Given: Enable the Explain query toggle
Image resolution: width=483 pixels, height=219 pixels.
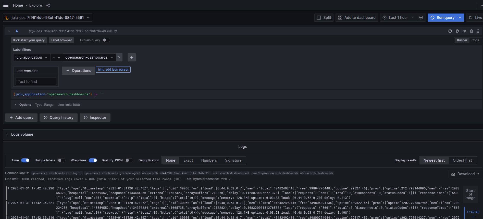Looking at the screenshot, I should click(x=106, y=40).
